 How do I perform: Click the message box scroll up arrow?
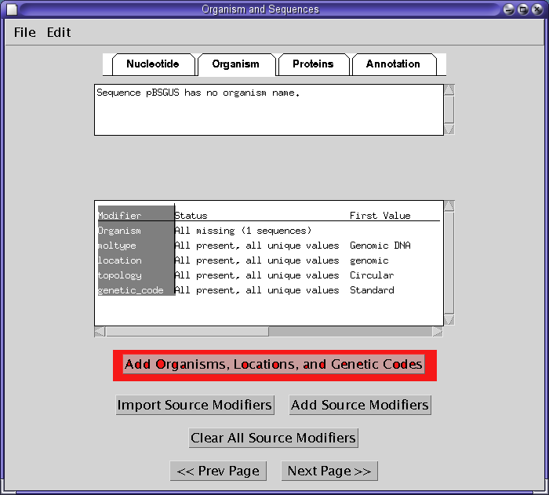pyautogui.click(x=449, y=89)
